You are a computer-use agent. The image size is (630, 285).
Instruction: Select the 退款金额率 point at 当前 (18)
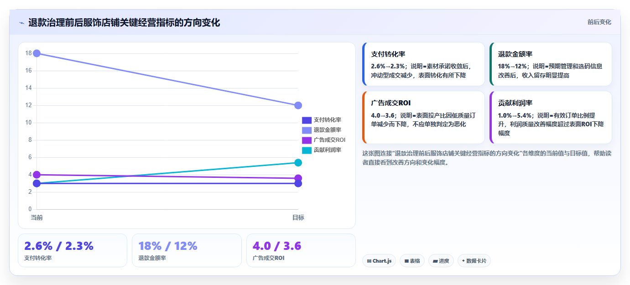click(x=37, y=53)
